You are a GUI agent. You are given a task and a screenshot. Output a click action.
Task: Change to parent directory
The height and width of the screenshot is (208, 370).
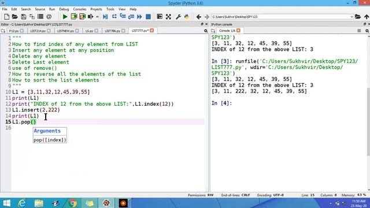pos(367,17)
